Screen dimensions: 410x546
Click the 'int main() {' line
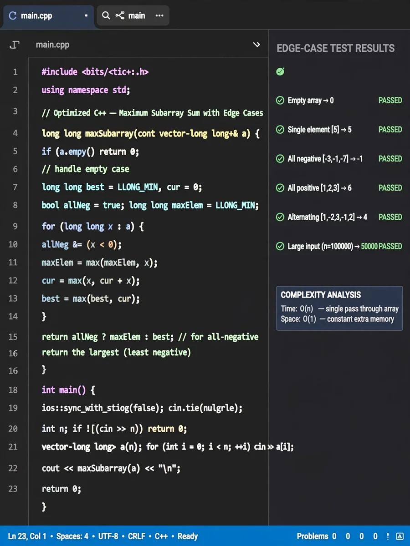tap(68, 390)
